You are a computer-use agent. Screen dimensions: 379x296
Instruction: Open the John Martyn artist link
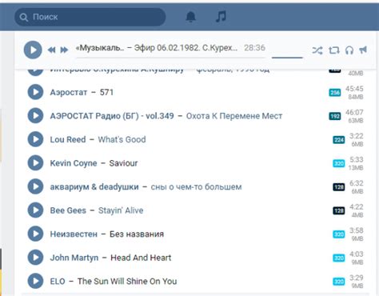[74, 258]
